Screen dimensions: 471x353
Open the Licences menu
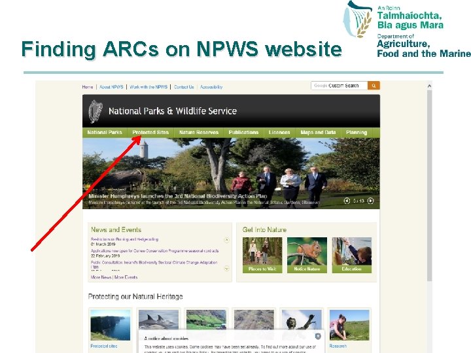[x=279, y=132]
